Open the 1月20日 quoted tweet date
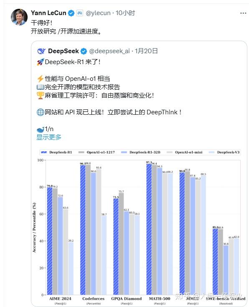The width and height of the screenshot is (249, 307). [x=146, y=51]
